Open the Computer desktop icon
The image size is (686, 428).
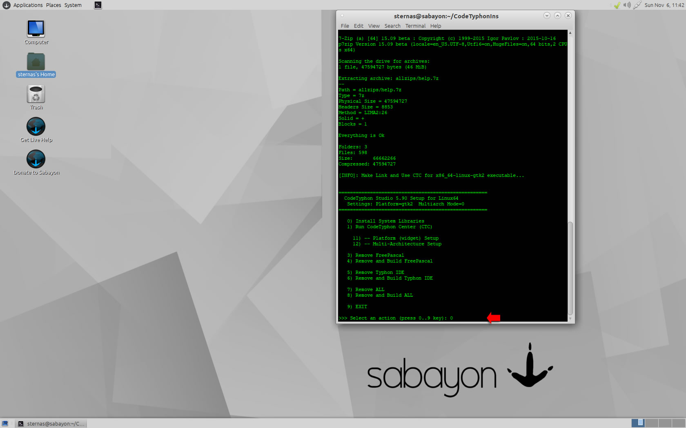click(x=36, y=32)
